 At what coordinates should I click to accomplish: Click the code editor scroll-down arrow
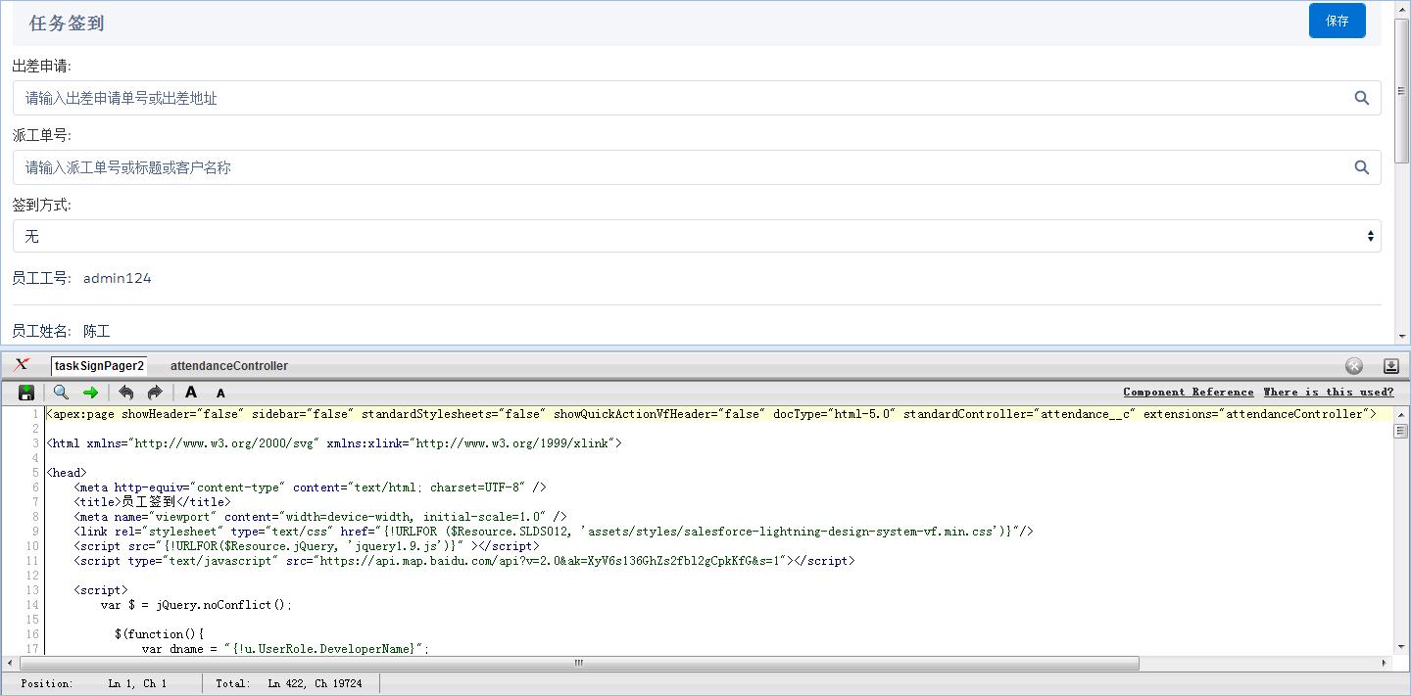(1401, 647)
